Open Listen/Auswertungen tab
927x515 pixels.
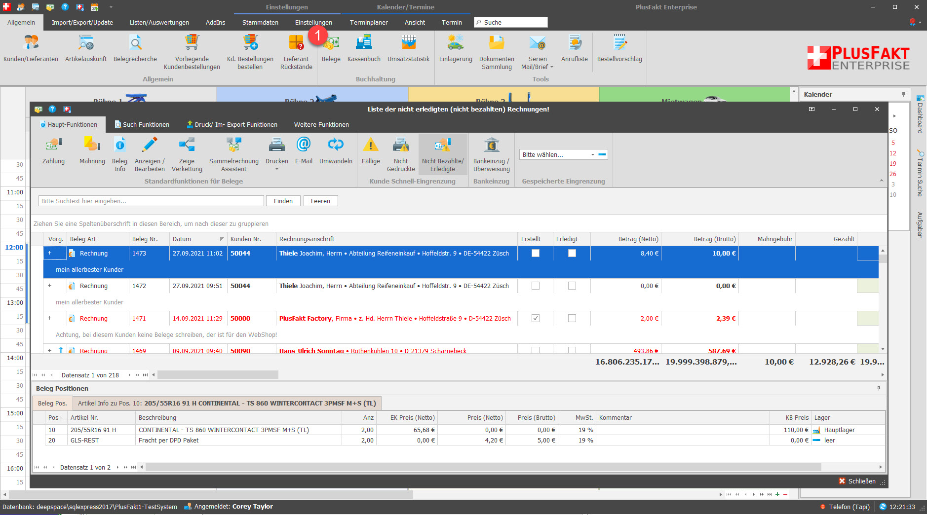point(159,22)
